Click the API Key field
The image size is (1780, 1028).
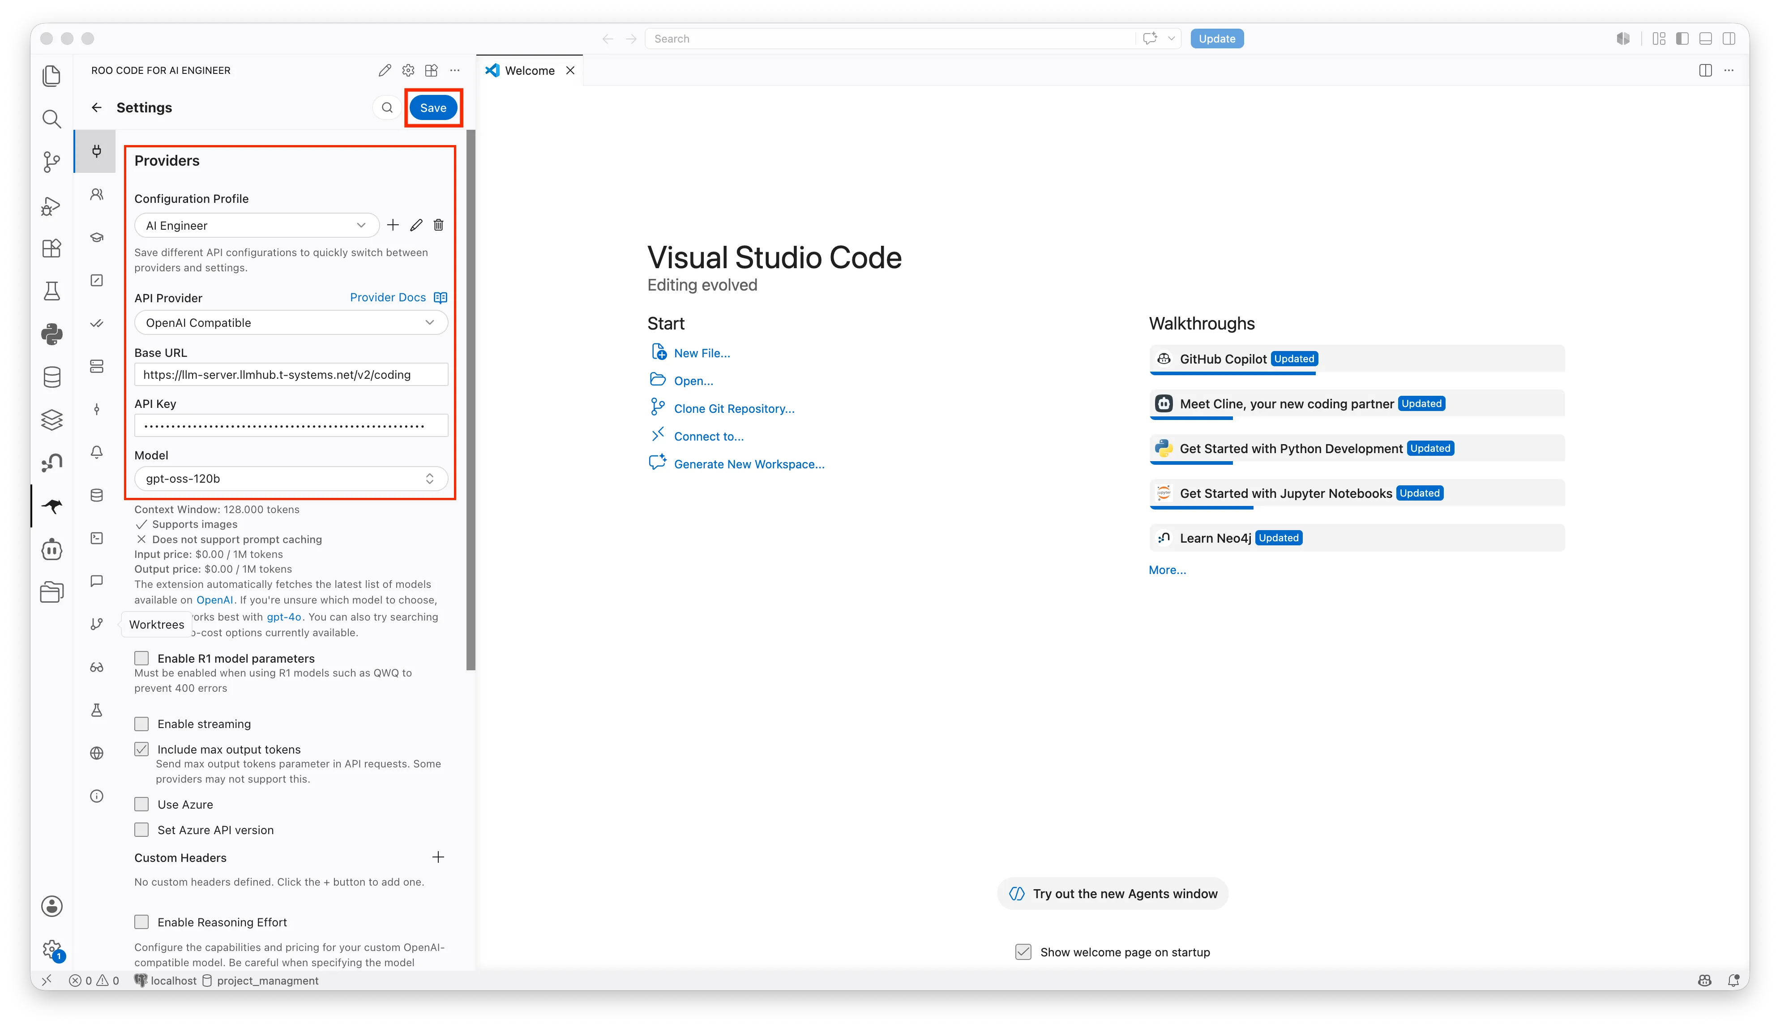[x=291, y=426]
